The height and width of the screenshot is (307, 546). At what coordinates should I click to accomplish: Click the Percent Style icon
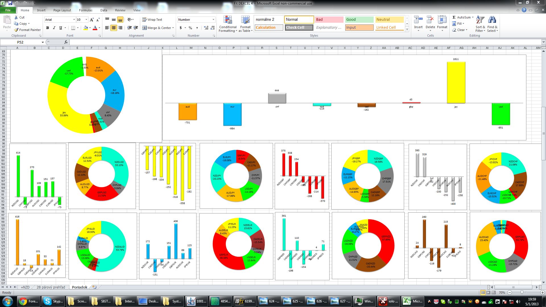(190, 28)
